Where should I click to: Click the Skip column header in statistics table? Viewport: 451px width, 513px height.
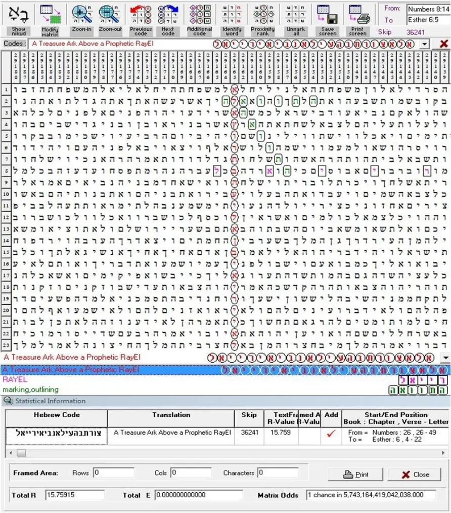coord(249,418)
